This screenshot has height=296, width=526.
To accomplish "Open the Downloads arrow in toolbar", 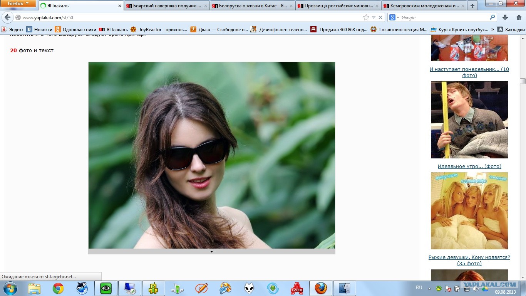I will click(x=506, y=18).
